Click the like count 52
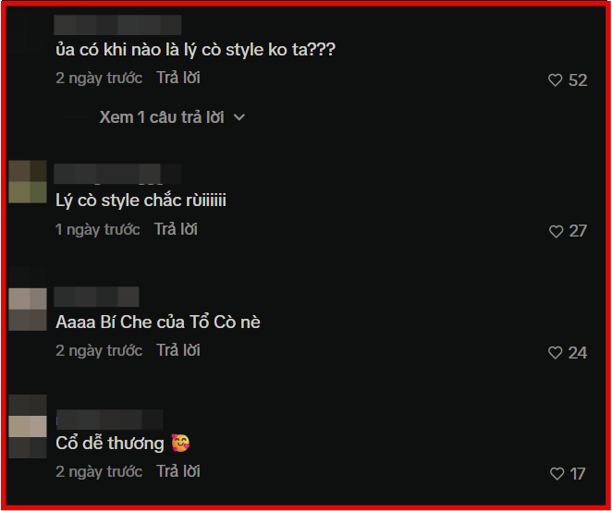This screenshot has width=612, height=511. (578, 80)
